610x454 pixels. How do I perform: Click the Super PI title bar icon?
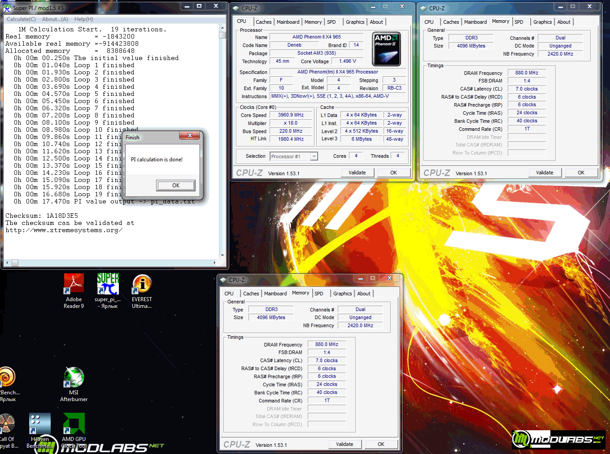point(7,7)
